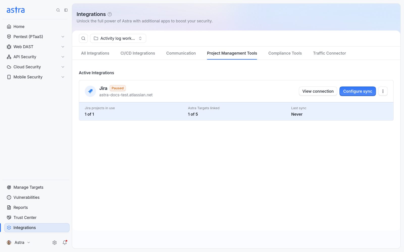Click the sidebar search magnifier icon
This screenshot has height=252, width=404.
[x=58, y=10]
